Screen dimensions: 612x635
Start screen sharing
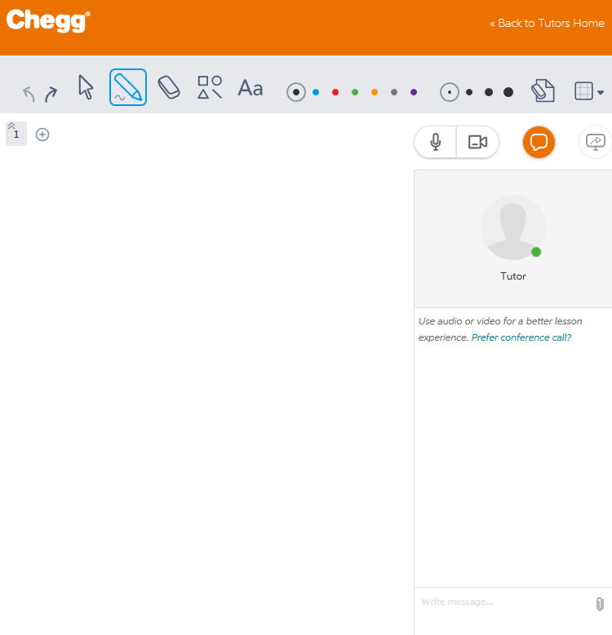(596, 142)
